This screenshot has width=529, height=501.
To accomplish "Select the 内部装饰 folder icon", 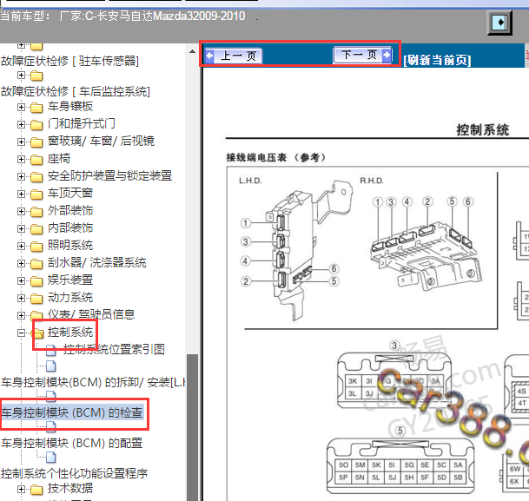I will 36,229.
